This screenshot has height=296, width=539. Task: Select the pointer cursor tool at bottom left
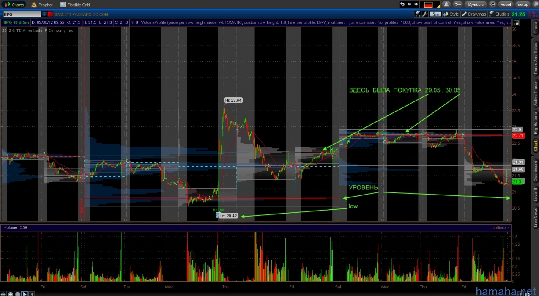(25, 293)
